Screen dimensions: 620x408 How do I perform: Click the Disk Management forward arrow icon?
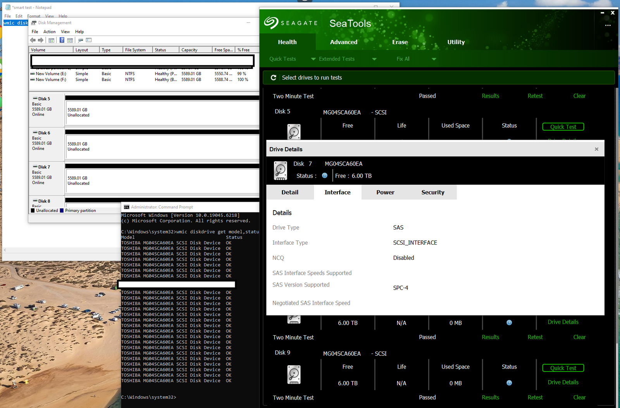click(x=41, y=40)
